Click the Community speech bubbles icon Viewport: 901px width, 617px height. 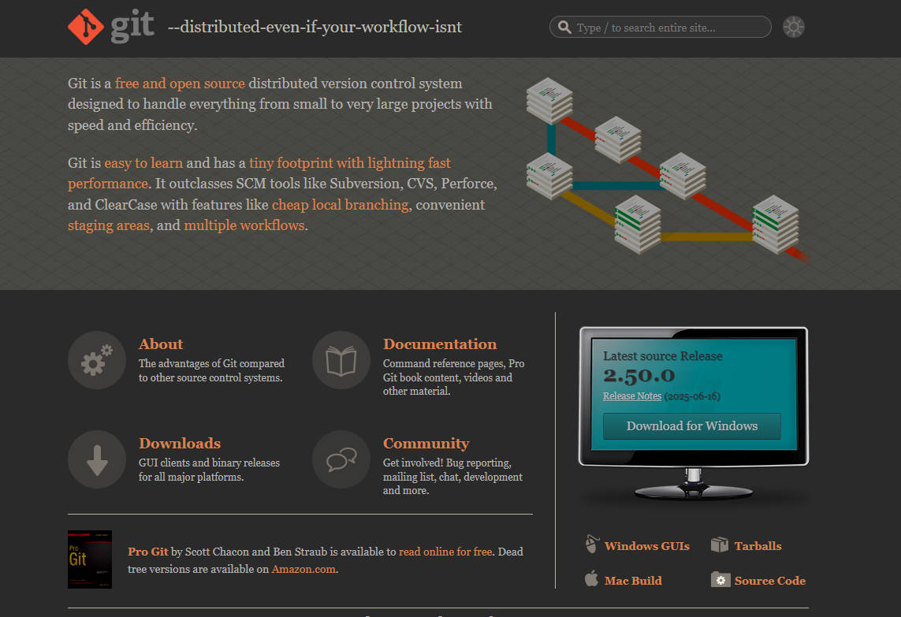[x=341, y=459]
